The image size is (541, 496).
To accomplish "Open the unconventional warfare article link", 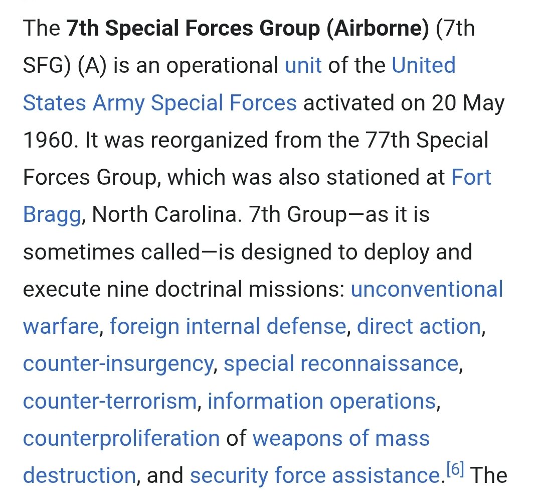I will [x=426, y=290].
